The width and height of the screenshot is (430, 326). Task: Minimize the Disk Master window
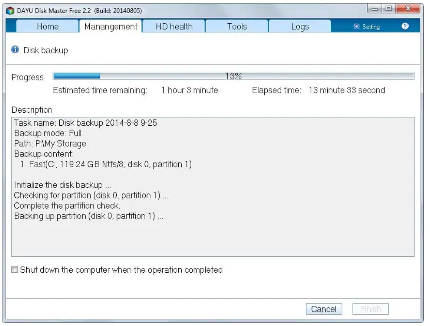click(x=375, y=8)
